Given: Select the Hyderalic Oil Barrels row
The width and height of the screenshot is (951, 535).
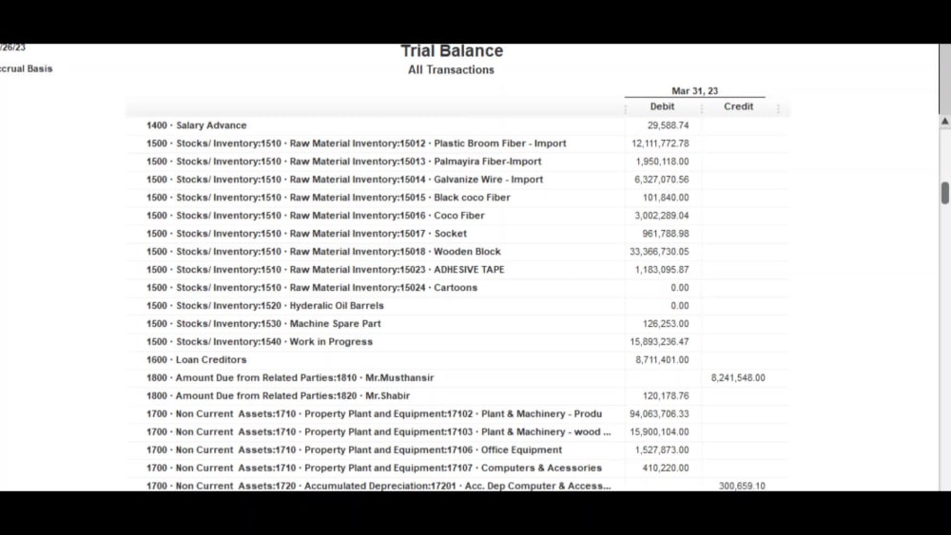Looking at the screenshot, I should 458,306.
